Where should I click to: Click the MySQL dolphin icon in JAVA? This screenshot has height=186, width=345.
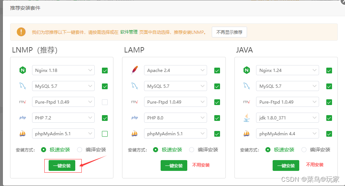point(247,86)
